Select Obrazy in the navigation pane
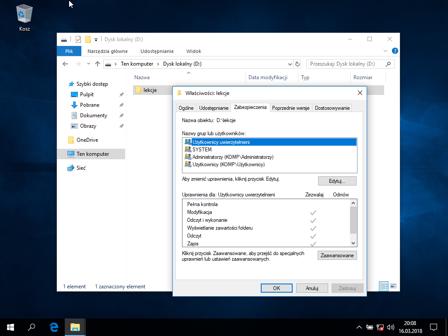The height and width of the screenshot is (336, 448). [x=84, y=126]
